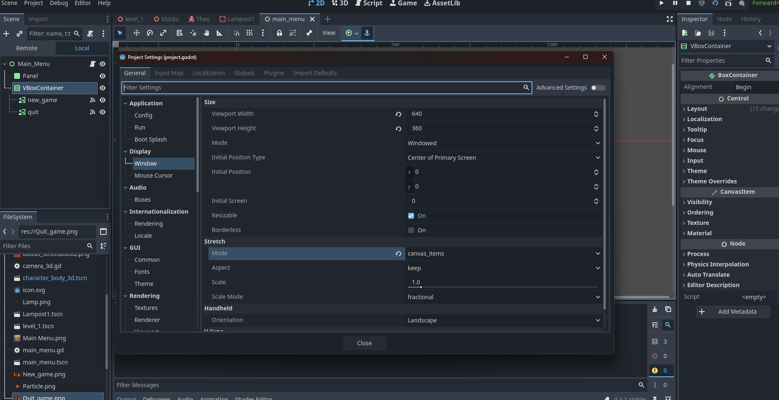779x400 pixels.
Task: Click Add Metadata button in Inspector
Action: pos(733,312)
